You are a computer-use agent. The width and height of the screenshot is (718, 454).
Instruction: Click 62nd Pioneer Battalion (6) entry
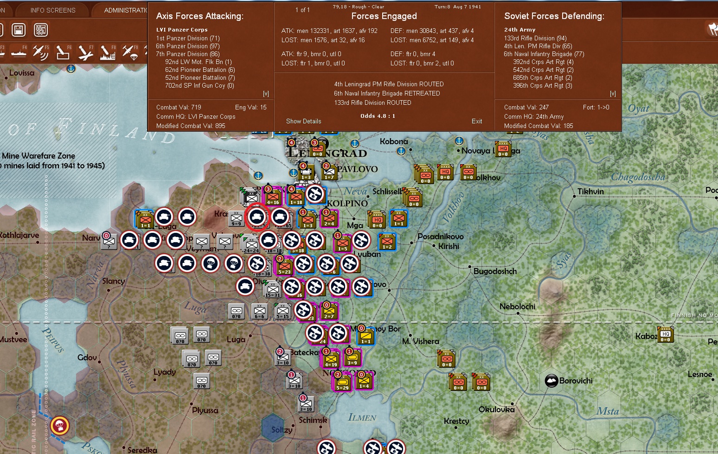(200, 70)
